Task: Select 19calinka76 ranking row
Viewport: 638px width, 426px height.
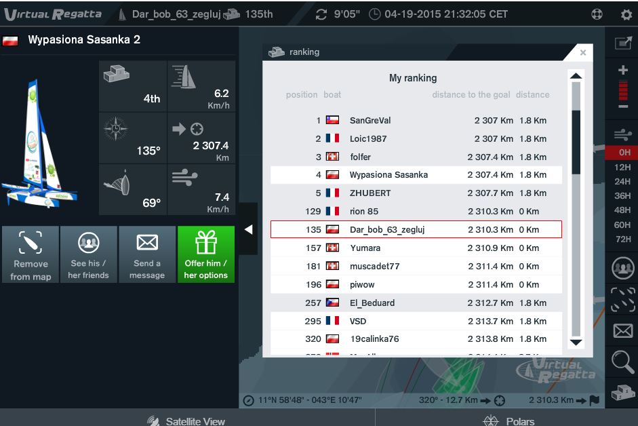Action: [416, 339]
